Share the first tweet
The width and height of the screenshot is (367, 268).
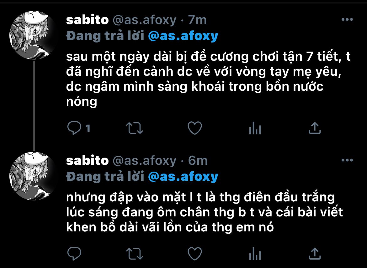click(315, 128)
